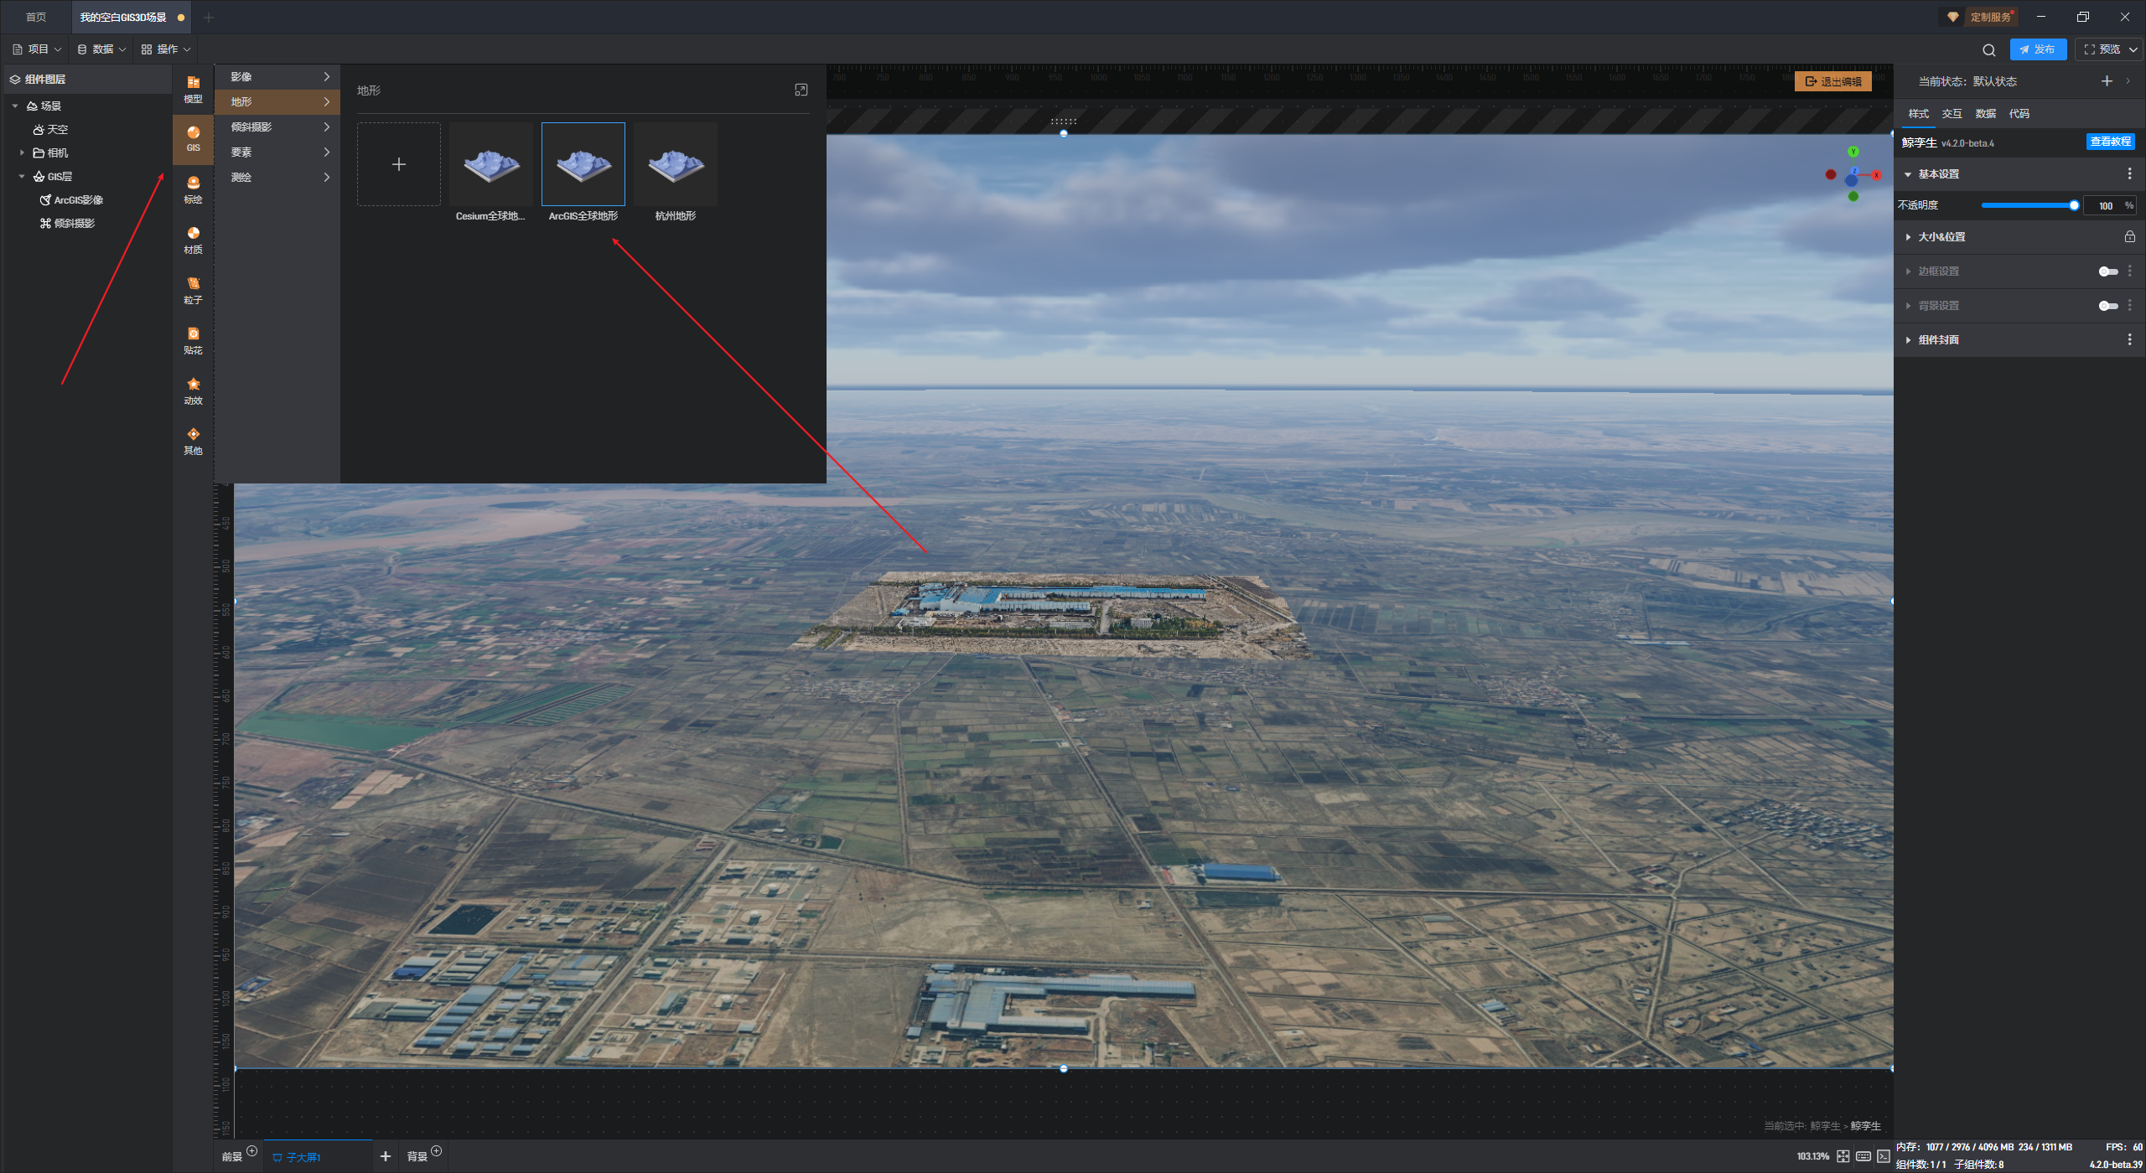The width and height of the screenshot is (2146, 1173).
Task: Switch to the 交互 tab
Action: (x=1952, y=113)
